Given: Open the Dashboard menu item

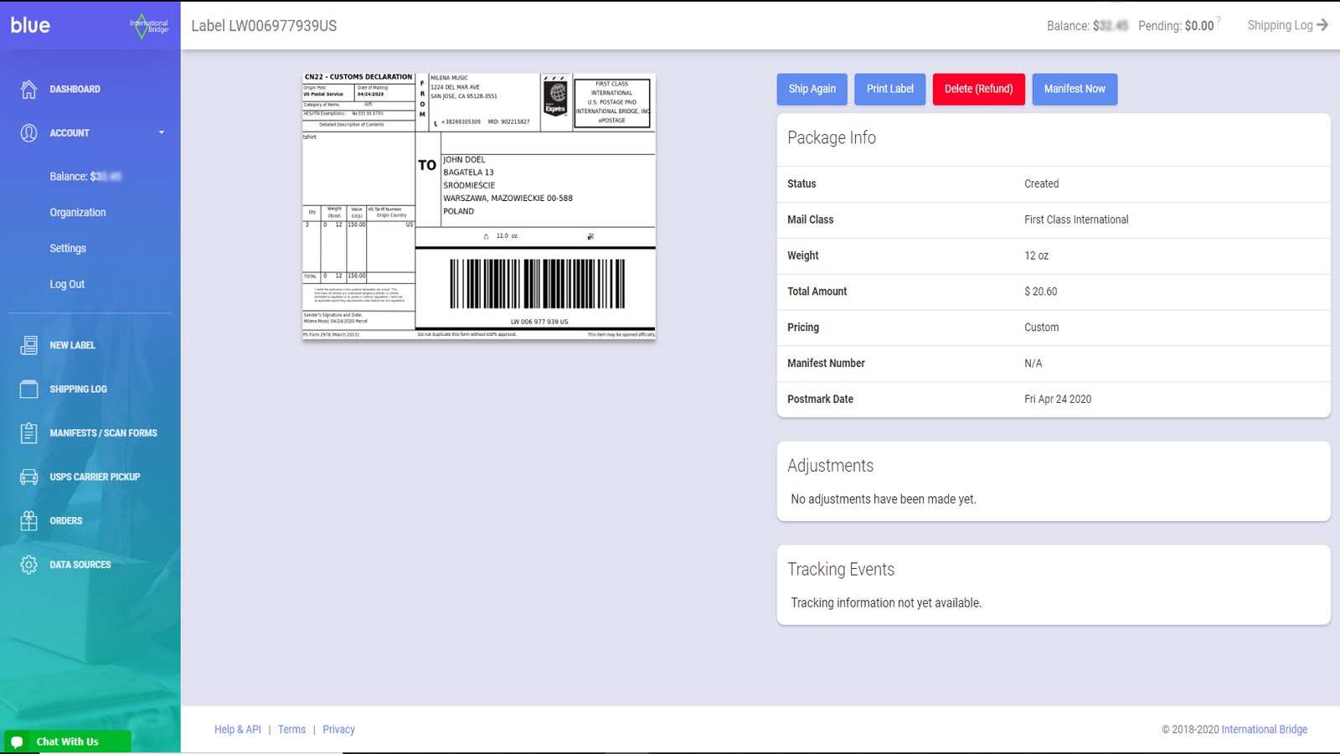Looking at the screenshot, I should point(75,89).
